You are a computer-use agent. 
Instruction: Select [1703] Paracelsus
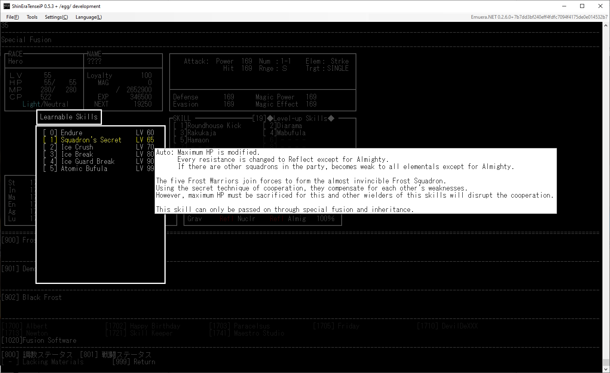coord(240,326)
